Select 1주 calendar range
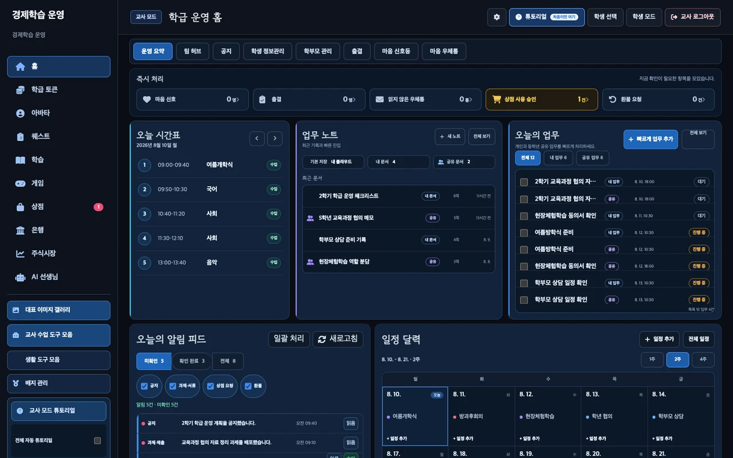 click(652, 360)
